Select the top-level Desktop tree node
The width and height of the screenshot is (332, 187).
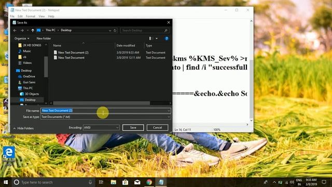tap(24, 71)
